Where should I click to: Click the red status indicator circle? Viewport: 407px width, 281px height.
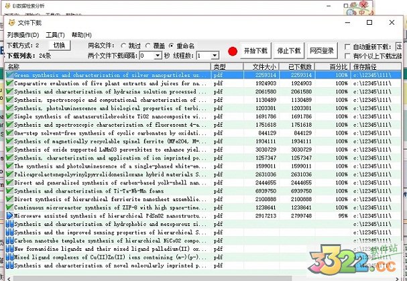point(233,51)
